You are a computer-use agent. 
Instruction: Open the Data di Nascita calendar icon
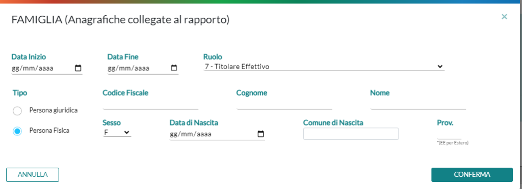[x=261, y=134]
